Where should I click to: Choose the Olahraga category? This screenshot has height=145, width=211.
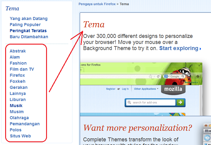(19, 118)
